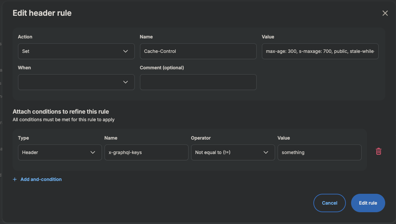396x224 pixels.
Task: Click the plus icon beside Add and-condition
Action: click(x=15, y=179)
